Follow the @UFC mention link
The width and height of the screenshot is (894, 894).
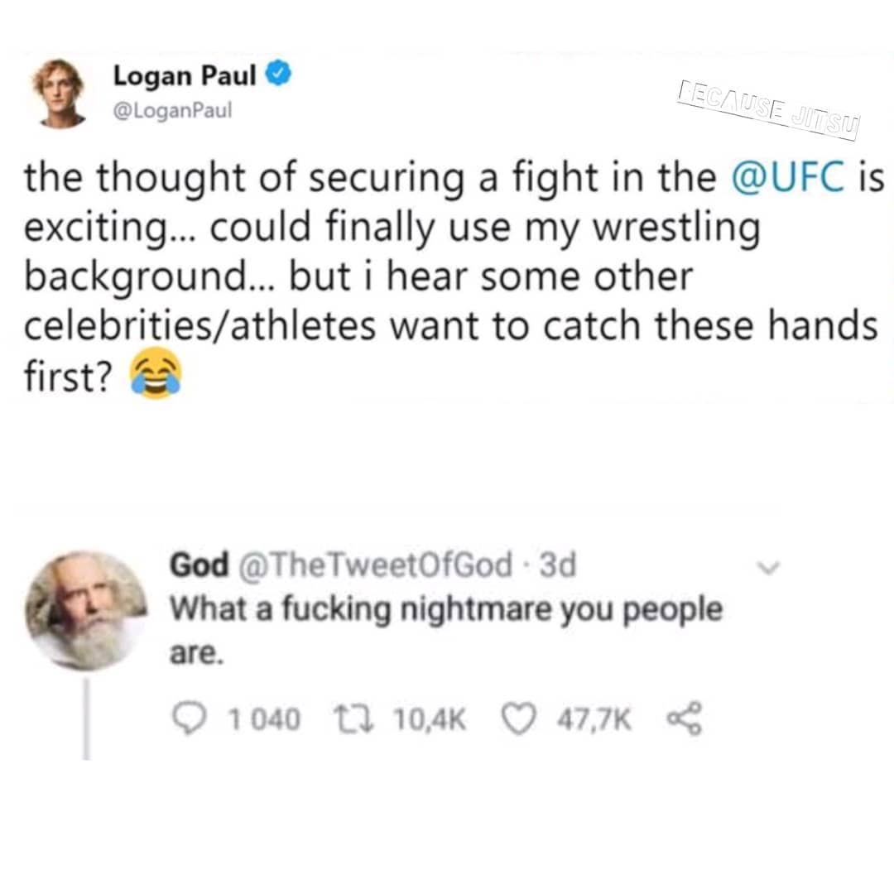(x=787, y=177)
